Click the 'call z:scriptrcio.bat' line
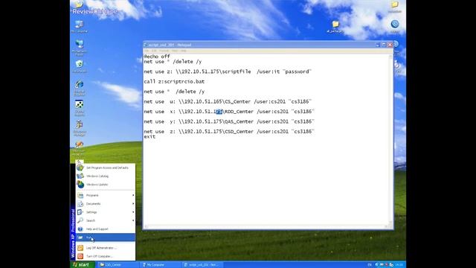This screenshot has width=476, height=268. pos(174,81)
